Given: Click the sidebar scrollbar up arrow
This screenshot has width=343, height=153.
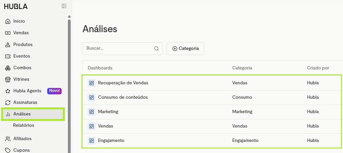Looking at the screenshot, I should [69, 16].
